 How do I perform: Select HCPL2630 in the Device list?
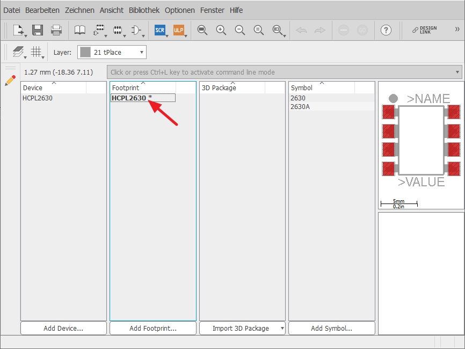38,98
